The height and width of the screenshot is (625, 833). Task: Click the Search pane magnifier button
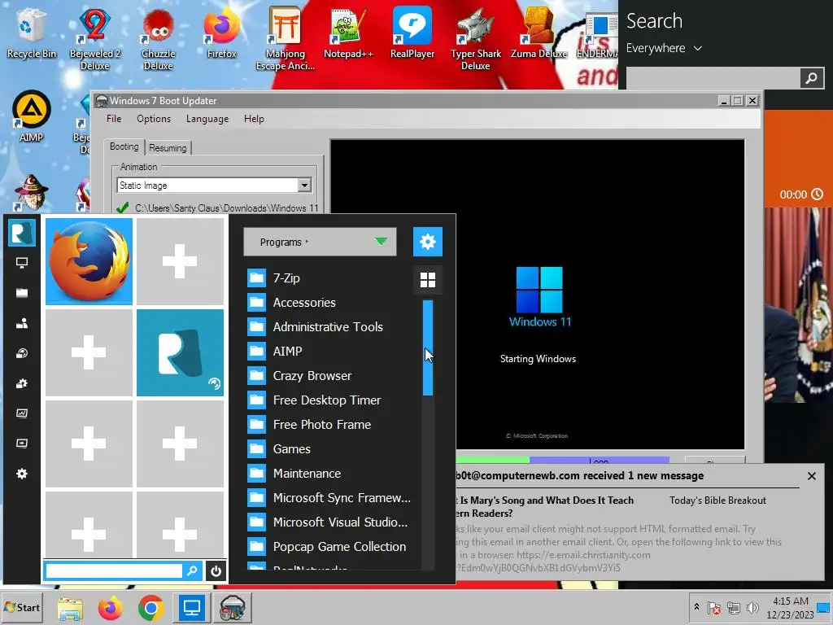pyautogui.click(x=812, y=78)
